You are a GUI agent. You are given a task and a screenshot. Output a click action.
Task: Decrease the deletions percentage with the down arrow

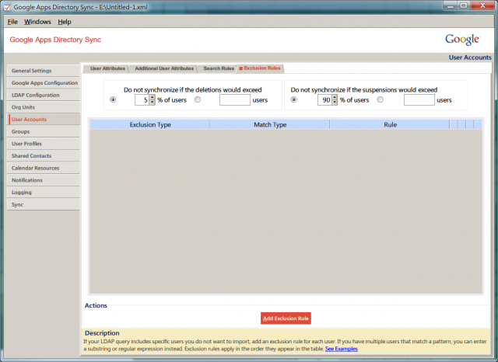pos(153,103)
